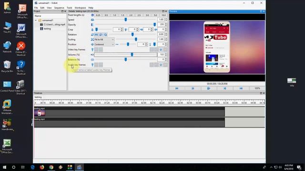Click the video clip thumbnail in timeline
The height and width of the screenshot is (171, 305).
click(x=40, y=113)
